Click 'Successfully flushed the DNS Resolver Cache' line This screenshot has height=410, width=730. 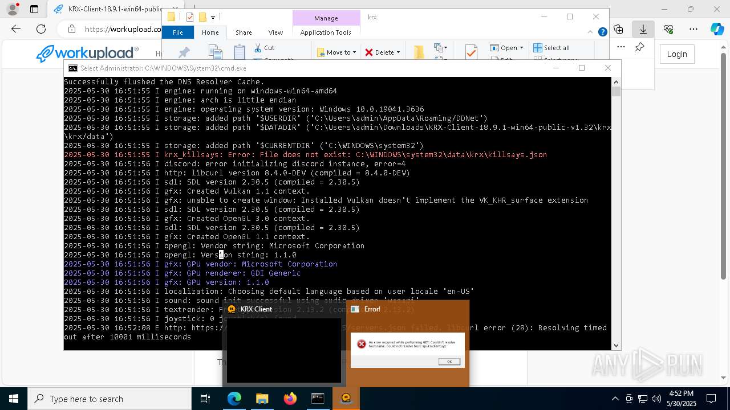coord(164,82)
